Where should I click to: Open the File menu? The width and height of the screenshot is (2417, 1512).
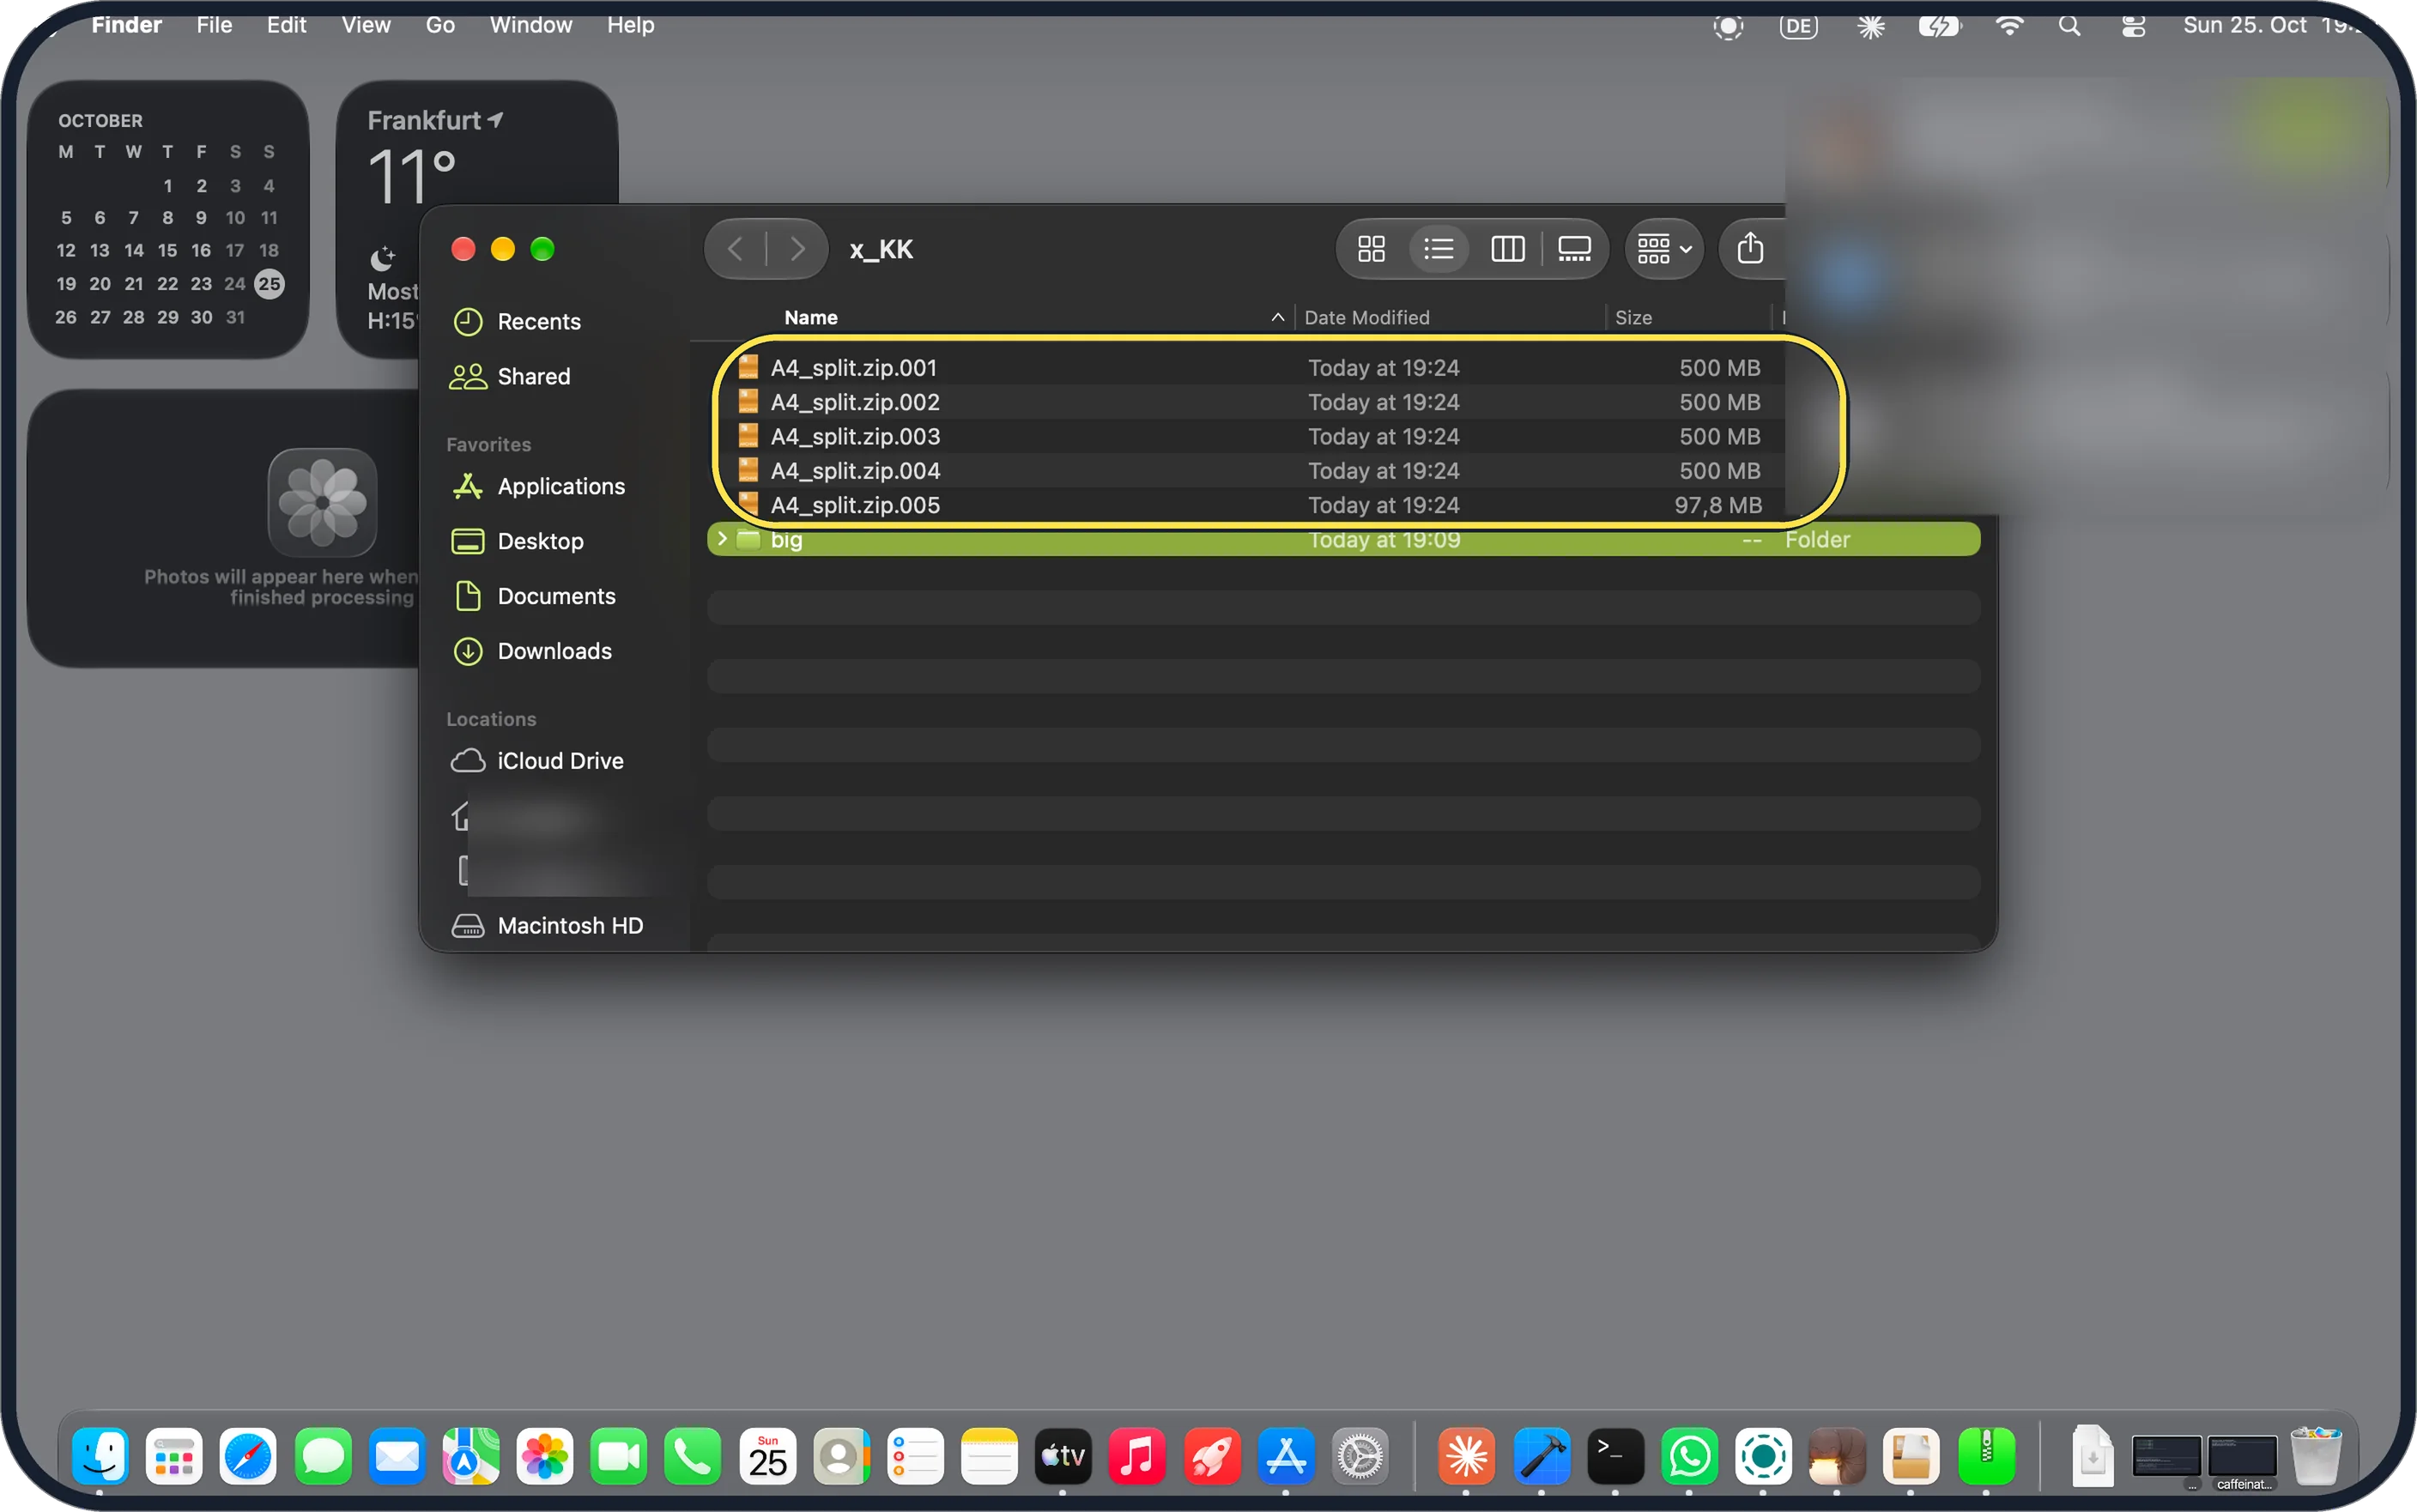point(214,25)
